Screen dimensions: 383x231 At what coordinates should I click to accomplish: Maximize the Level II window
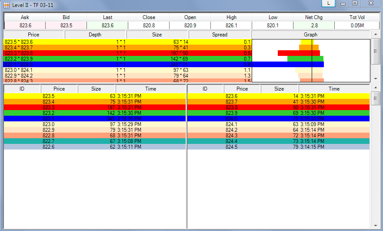(x=355, y=3)
